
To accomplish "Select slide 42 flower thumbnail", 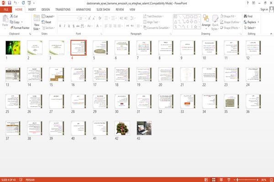I will click(x=122, y=128).
